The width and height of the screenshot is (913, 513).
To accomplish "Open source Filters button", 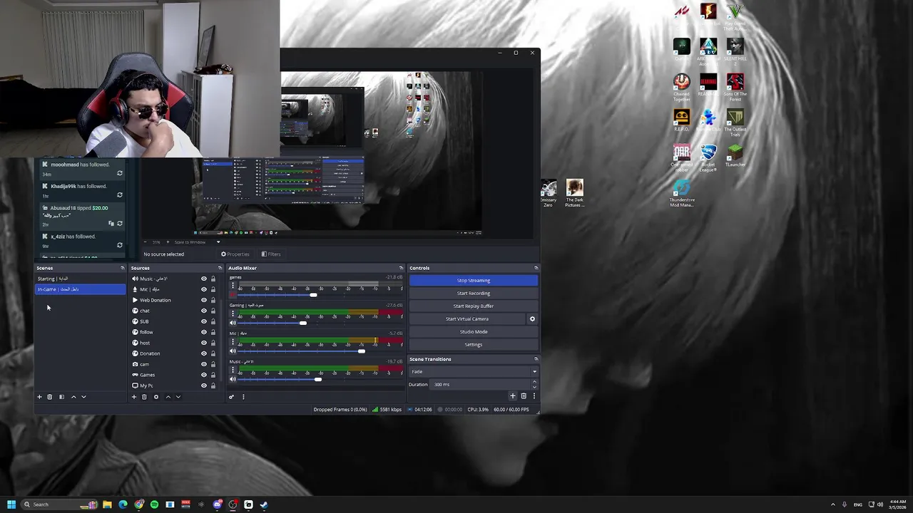I will [271, 254].
